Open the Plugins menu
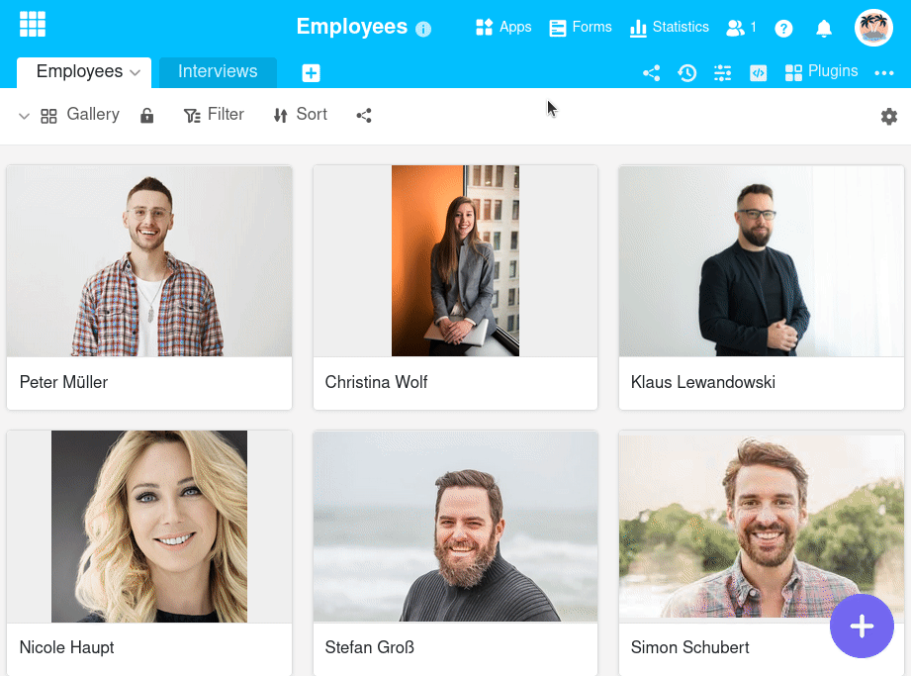 point(821,72)
